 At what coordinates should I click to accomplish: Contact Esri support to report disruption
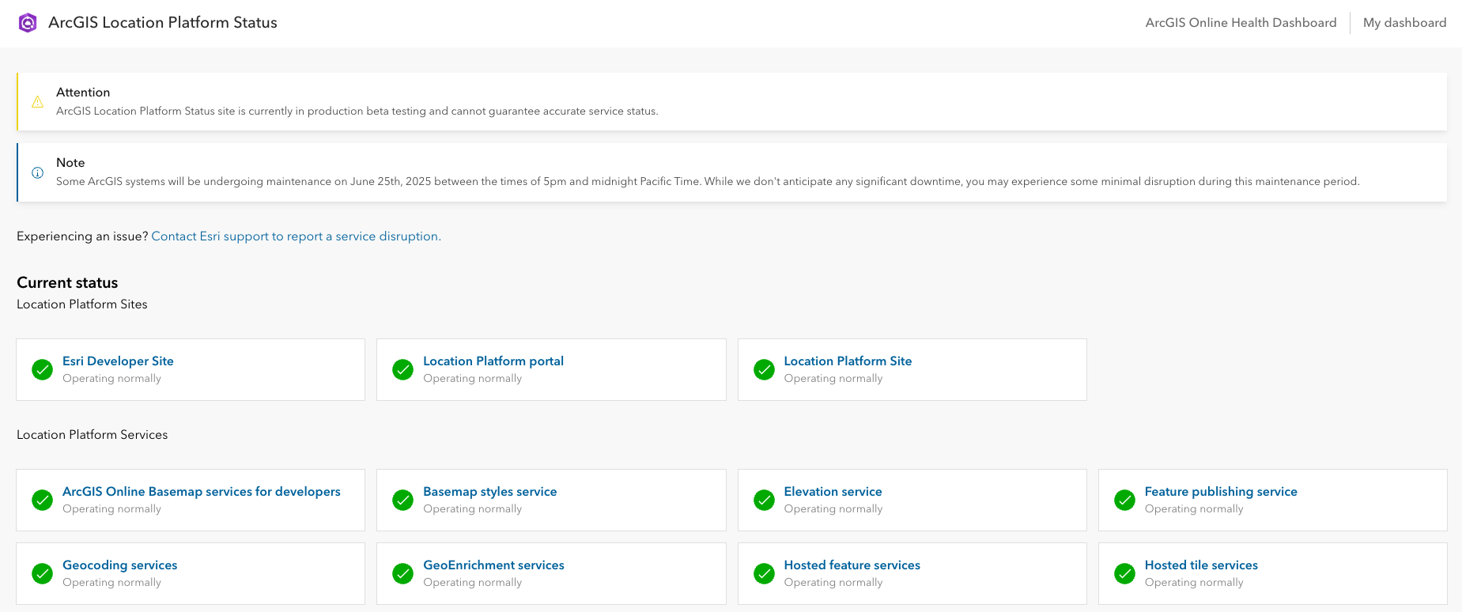pyautogui.click(x=296, y=236)
